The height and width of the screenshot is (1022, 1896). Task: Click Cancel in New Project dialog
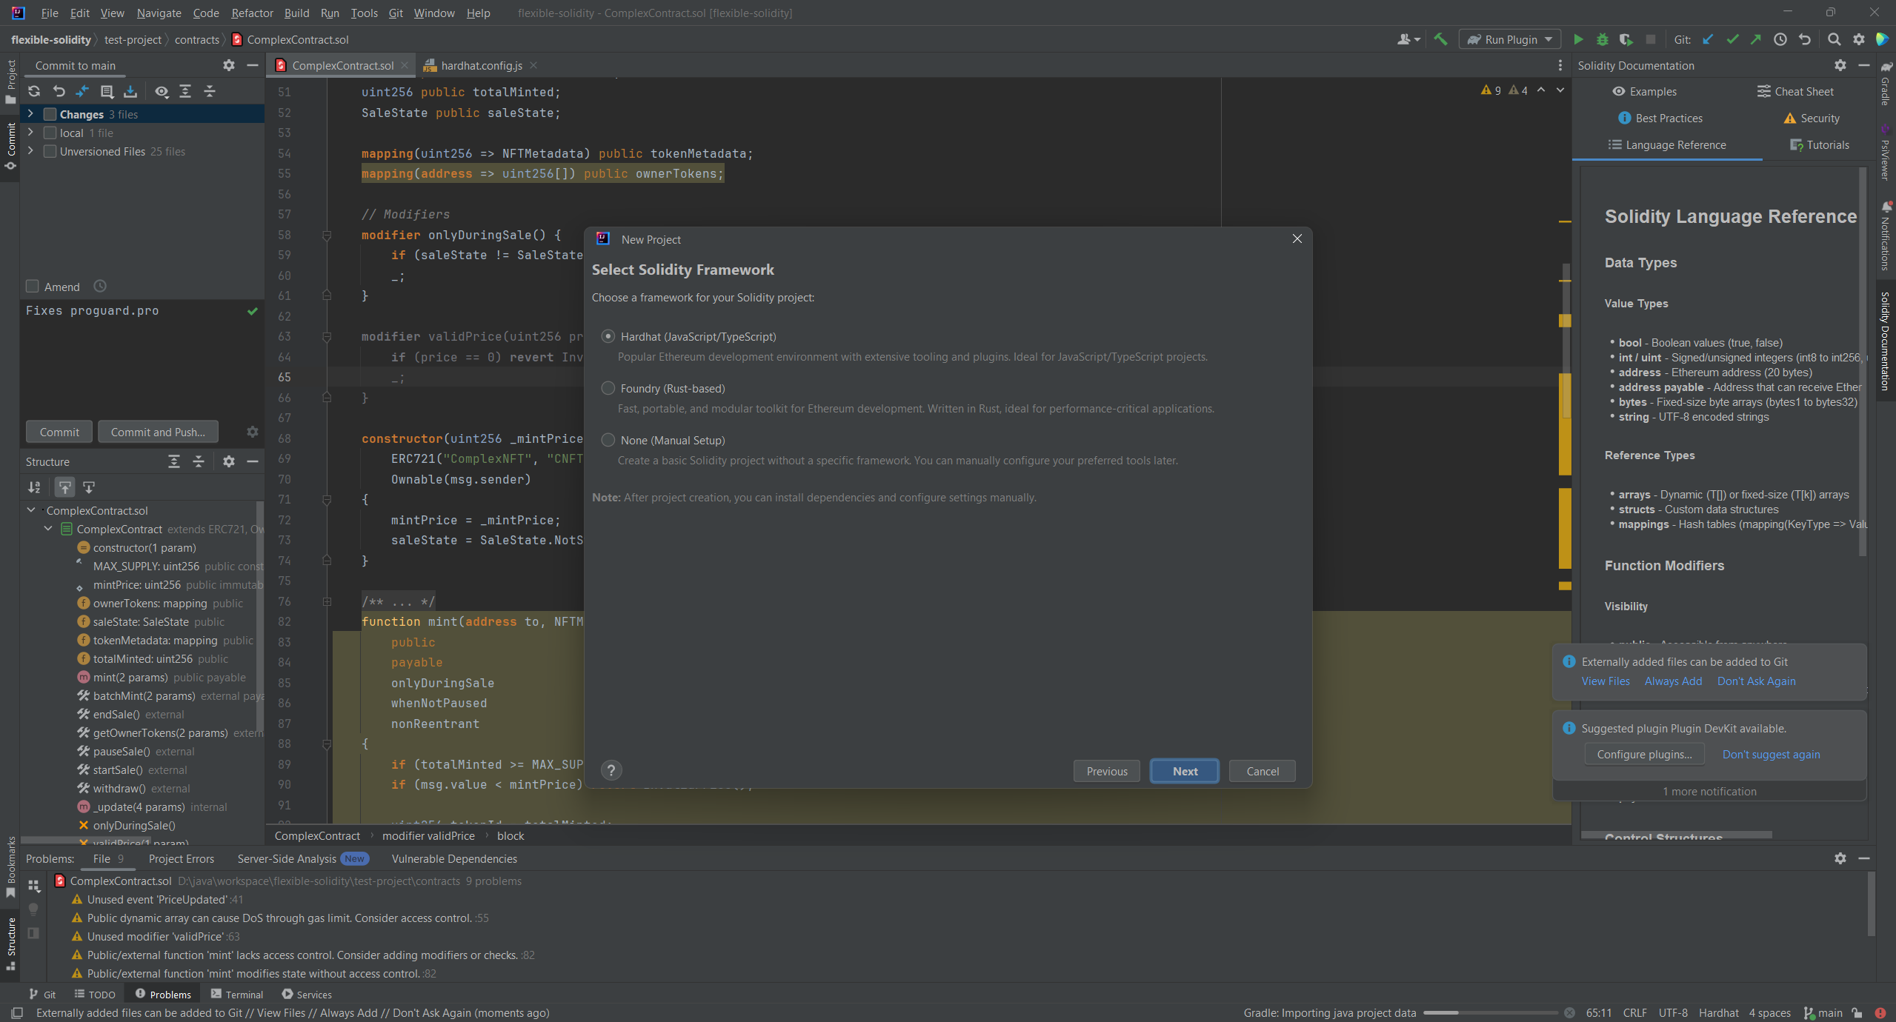[1263, 771]
